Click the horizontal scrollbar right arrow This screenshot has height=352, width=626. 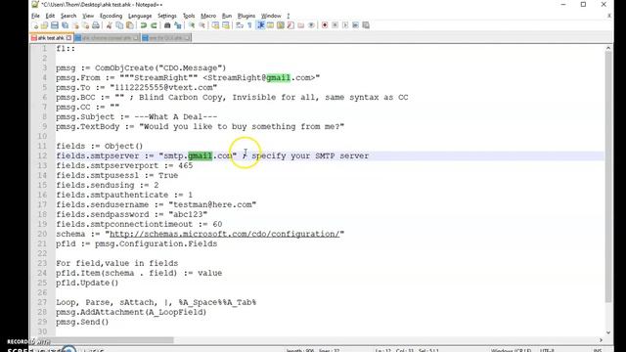[x=601, y=340]
